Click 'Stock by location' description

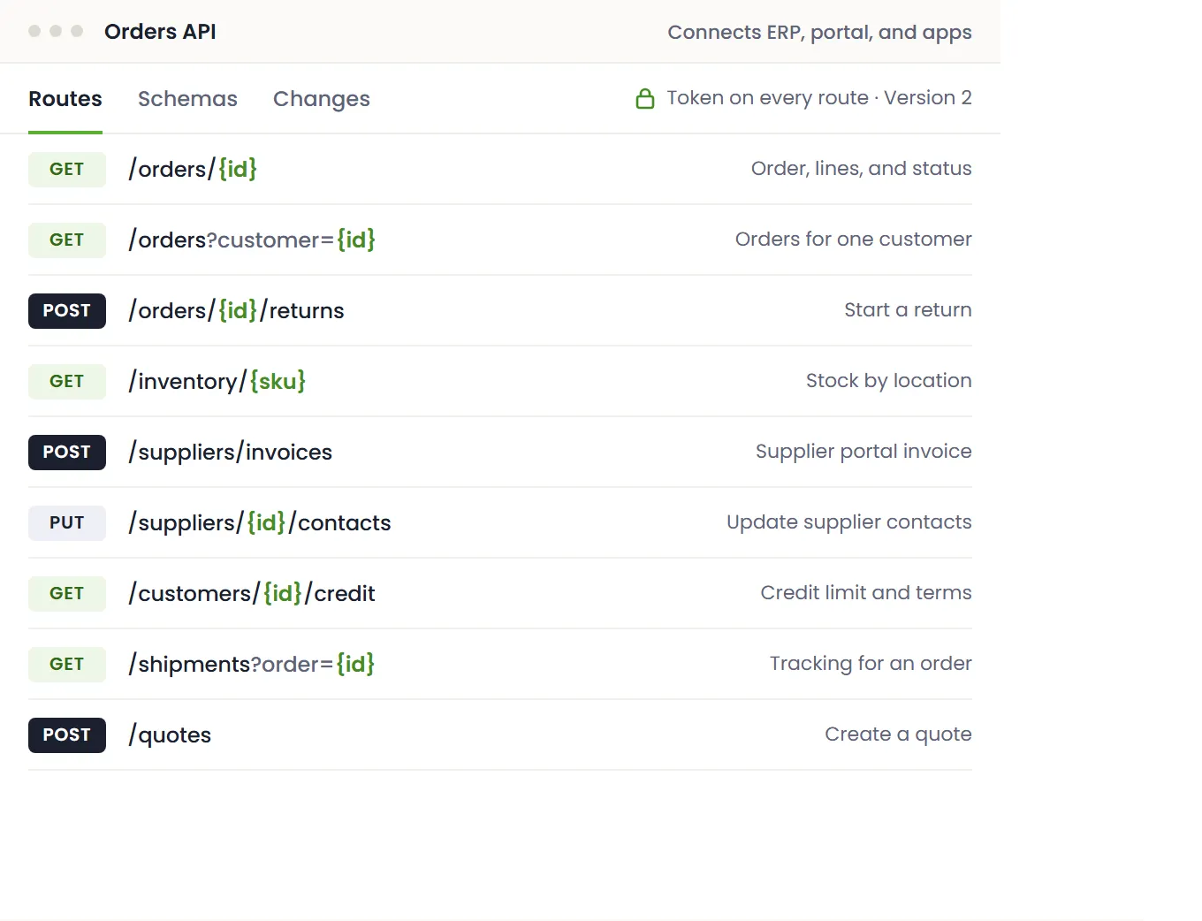coord(889,381)
